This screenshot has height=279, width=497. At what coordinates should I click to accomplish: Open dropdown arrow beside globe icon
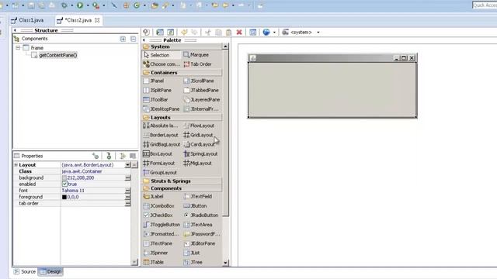click(x=274, y=33)
